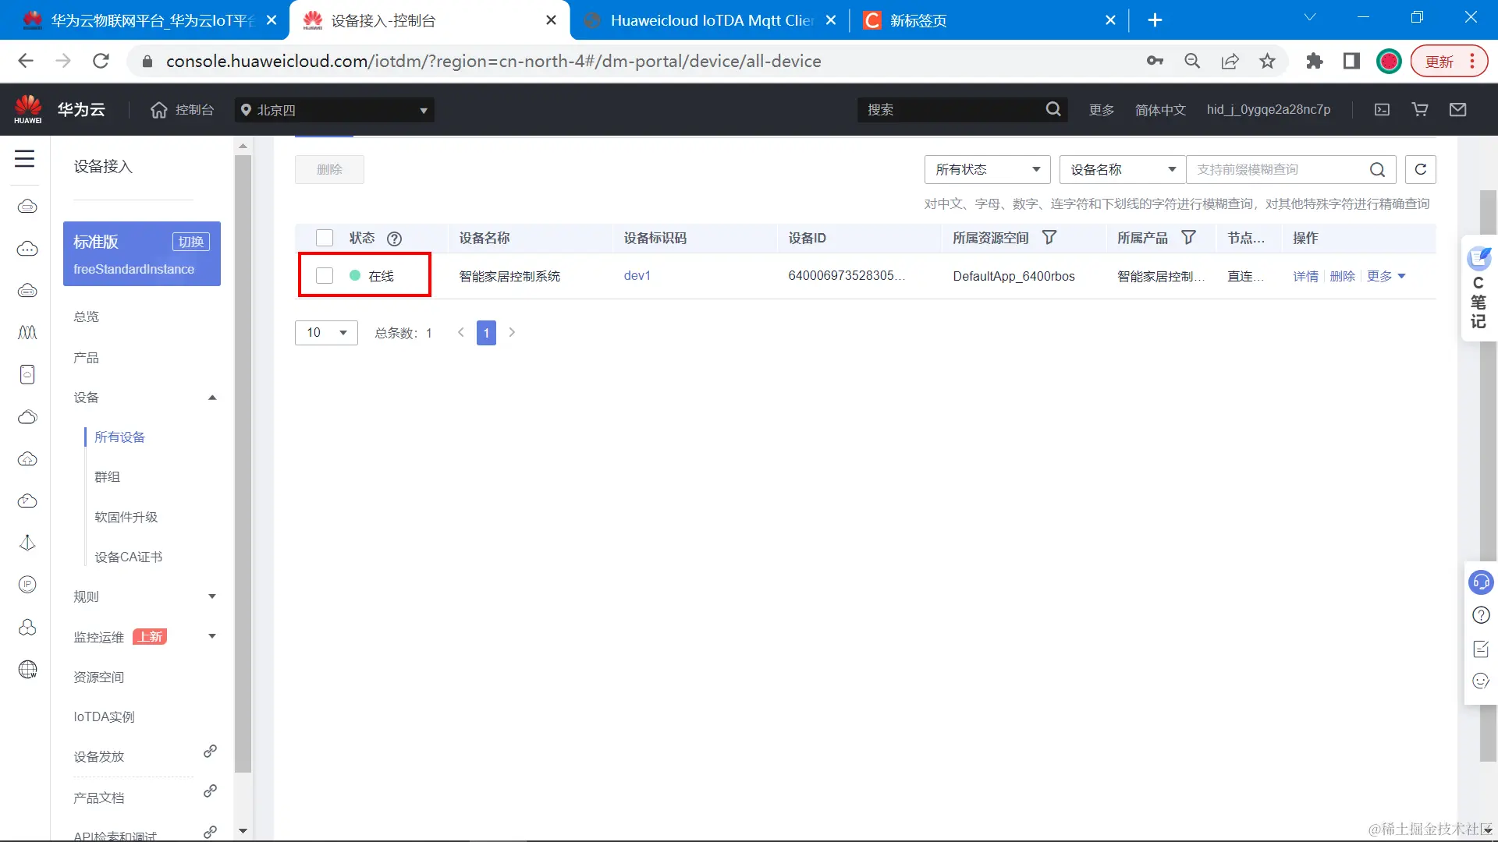Filter by resource space funnel icon
Viewport: 1498px width, 842px height.
[1049, 238]
